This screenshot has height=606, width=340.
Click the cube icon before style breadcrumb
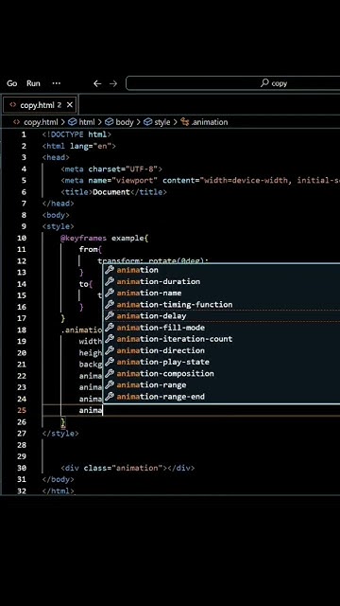147,122
